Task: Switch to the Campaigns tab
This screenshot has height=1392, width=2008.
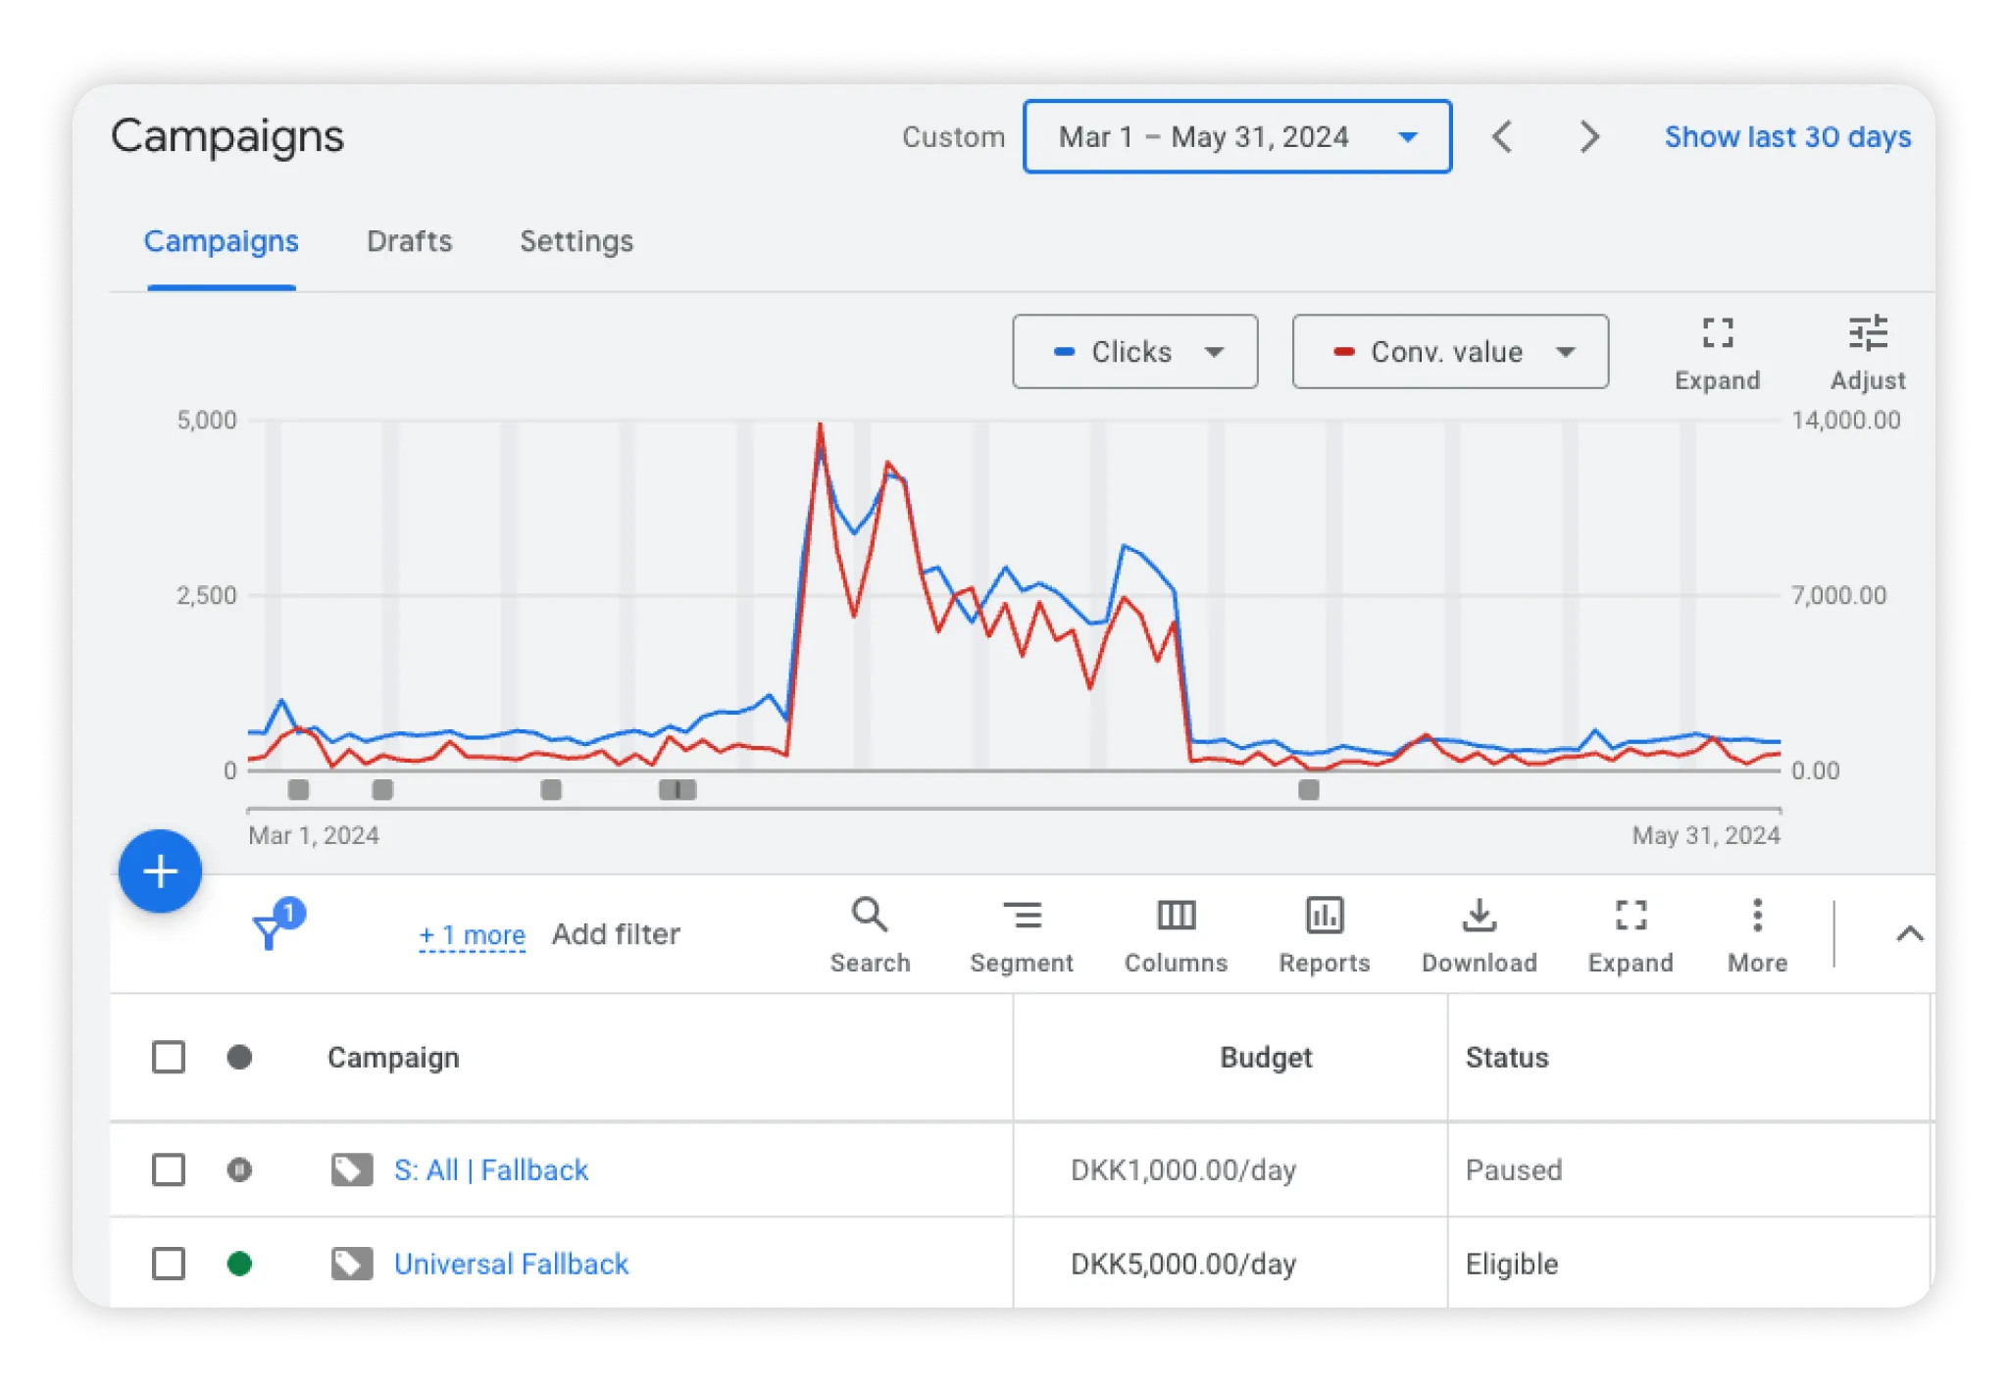Action: pos(221,241)
